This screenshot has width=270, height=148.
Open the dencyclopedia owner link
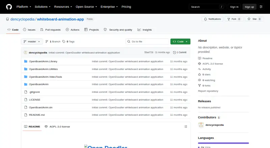(x=22, y=19)
